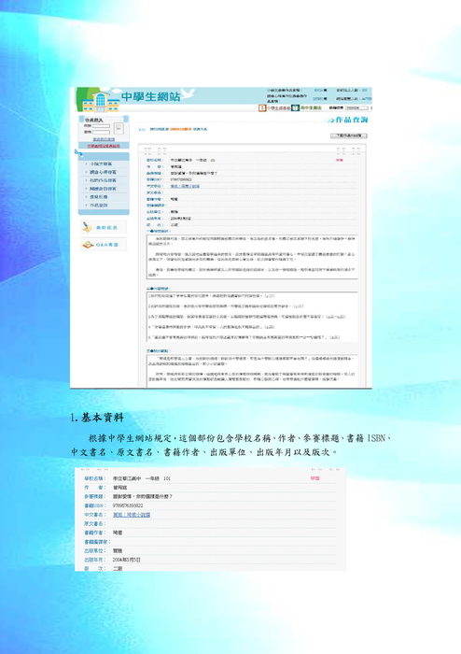Image resolution: width=461 pixels, height=654 pixels.
Task: Click the gray button below 作品查詢 heading
Action: coord(349,136)
